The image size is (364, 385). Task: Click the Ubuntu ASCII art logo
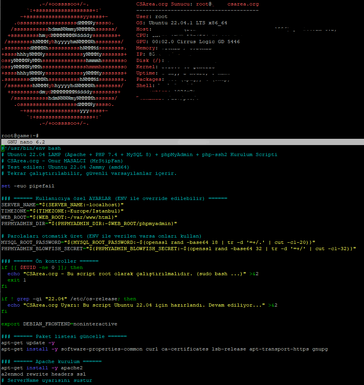(64, 63)
